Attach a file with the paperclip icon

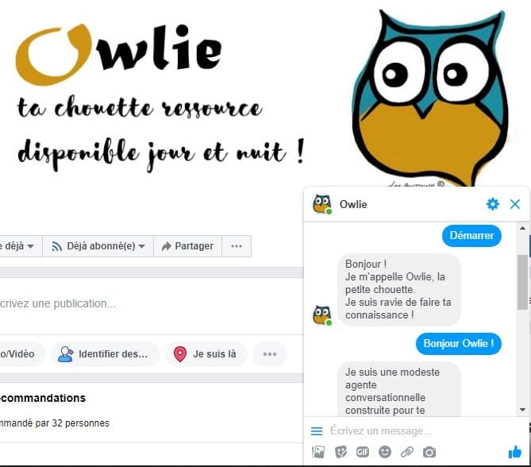tap(407, 452)
